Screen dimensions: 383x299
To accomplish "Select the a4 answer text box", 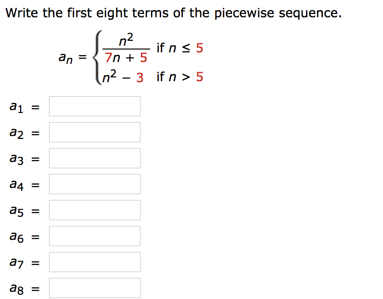I will (94, 184).
